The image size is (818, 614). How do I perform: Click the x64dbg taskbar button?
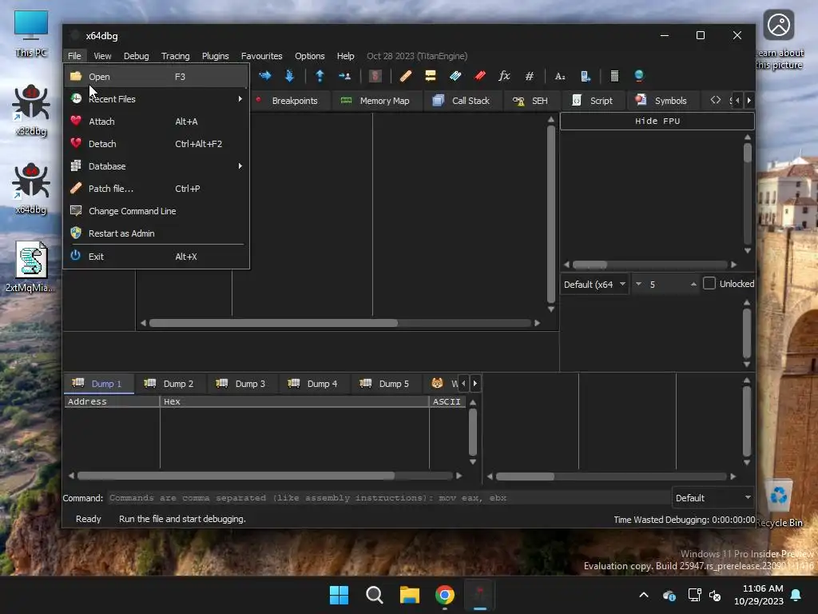[480, 595]
